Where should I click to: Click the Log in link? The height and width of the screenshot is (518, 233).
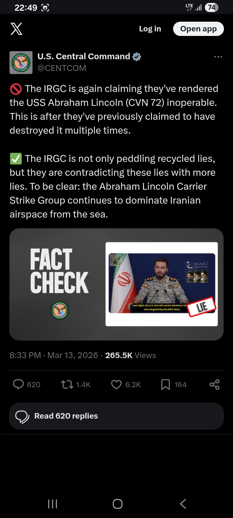(x=150, y=29)
